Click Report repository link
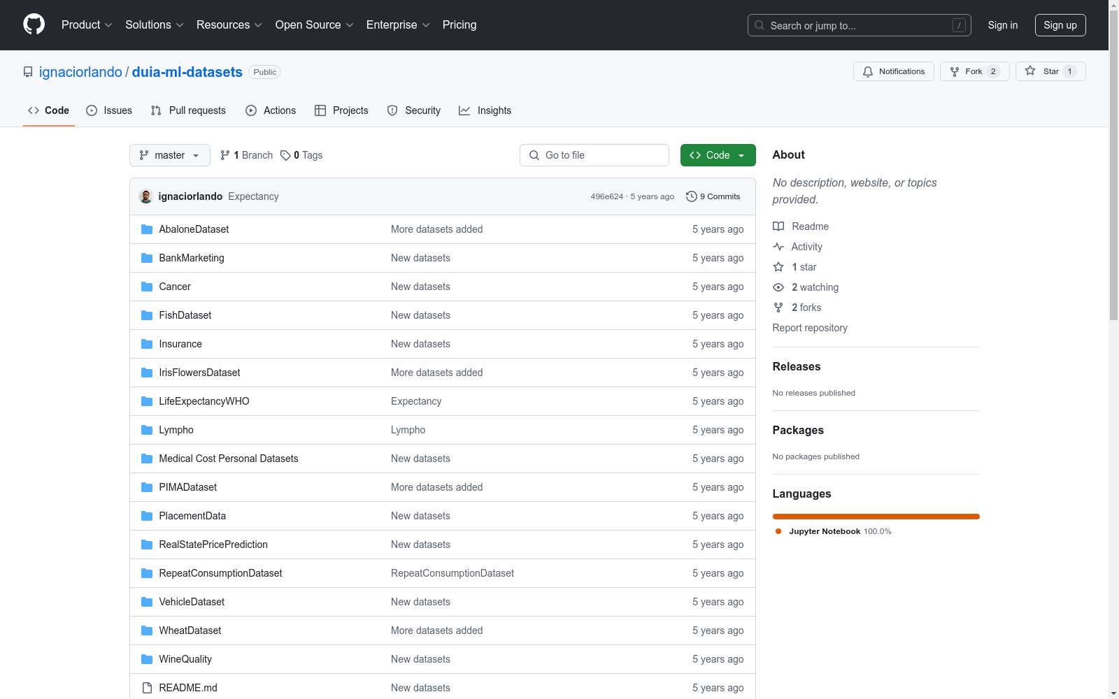This screenshot has width=1119, height=699. pyautogui.click(x=810, y=328)
